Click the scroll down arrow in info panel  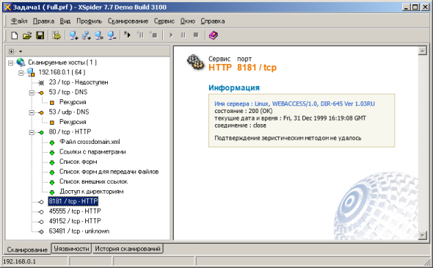[x=423, y=236]
